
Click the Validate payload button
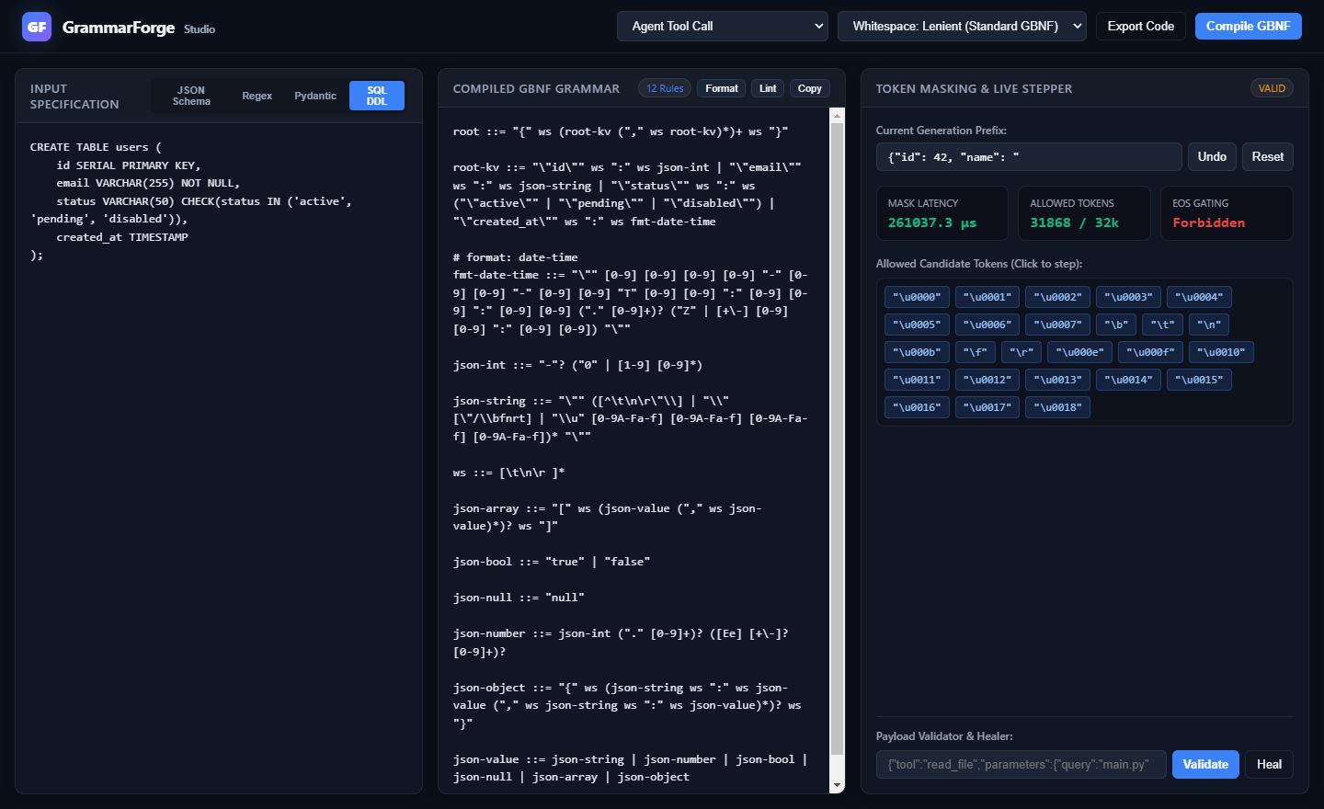[1205, 765]
